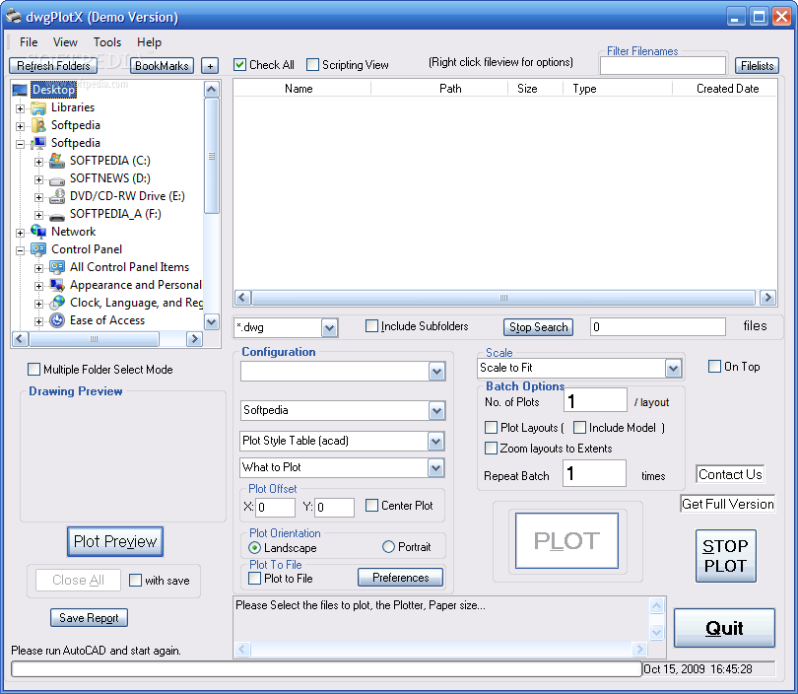This screenshot has width=798, height=694.
Task: Open the Preferences button
Action: [x=401, y=578]
